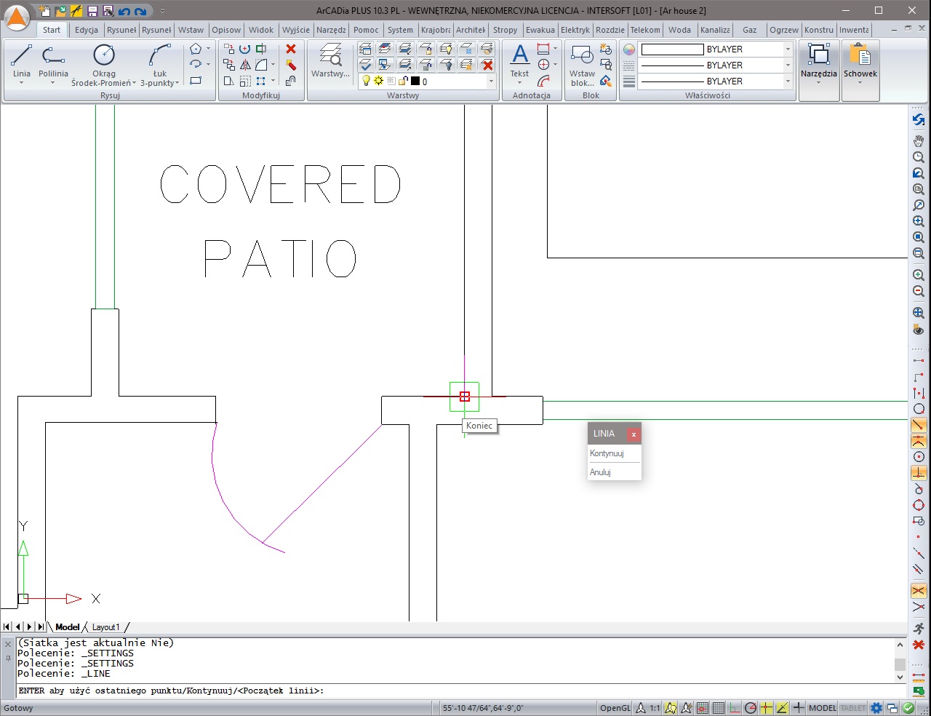The image size is (931, 716).
Task: Close the LINIA popup with red x
Action: pos(634,434)
